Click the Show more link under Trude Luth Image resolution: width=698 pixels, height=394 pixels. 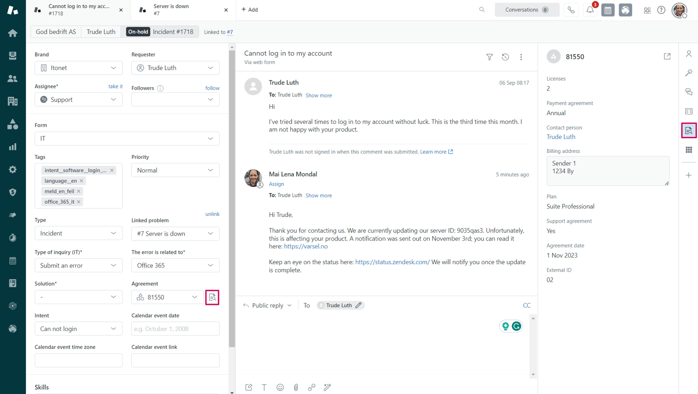pyautogui.click(x=318, y=95)
